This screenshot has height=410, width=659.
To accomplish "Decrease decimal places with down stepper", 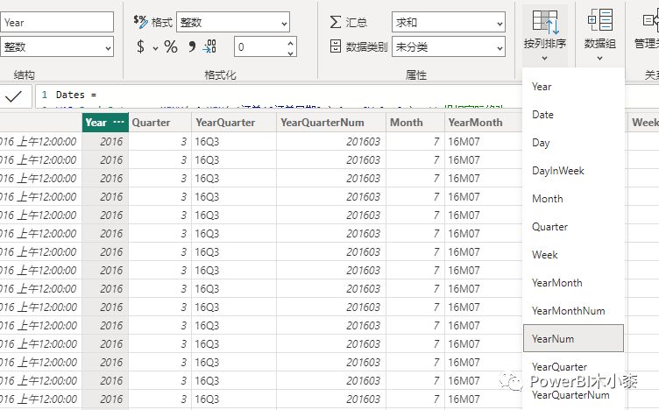I will coord(290,52).
